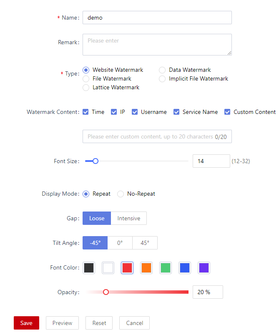Select Lattice Watermark type
This screenshot has height=335, width=279.
point(86,88)
